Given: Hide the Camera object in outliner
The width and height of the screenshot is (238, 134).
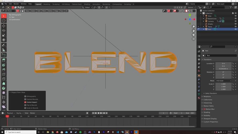Looking at the screenshot, I should click(x=236, y=21).
